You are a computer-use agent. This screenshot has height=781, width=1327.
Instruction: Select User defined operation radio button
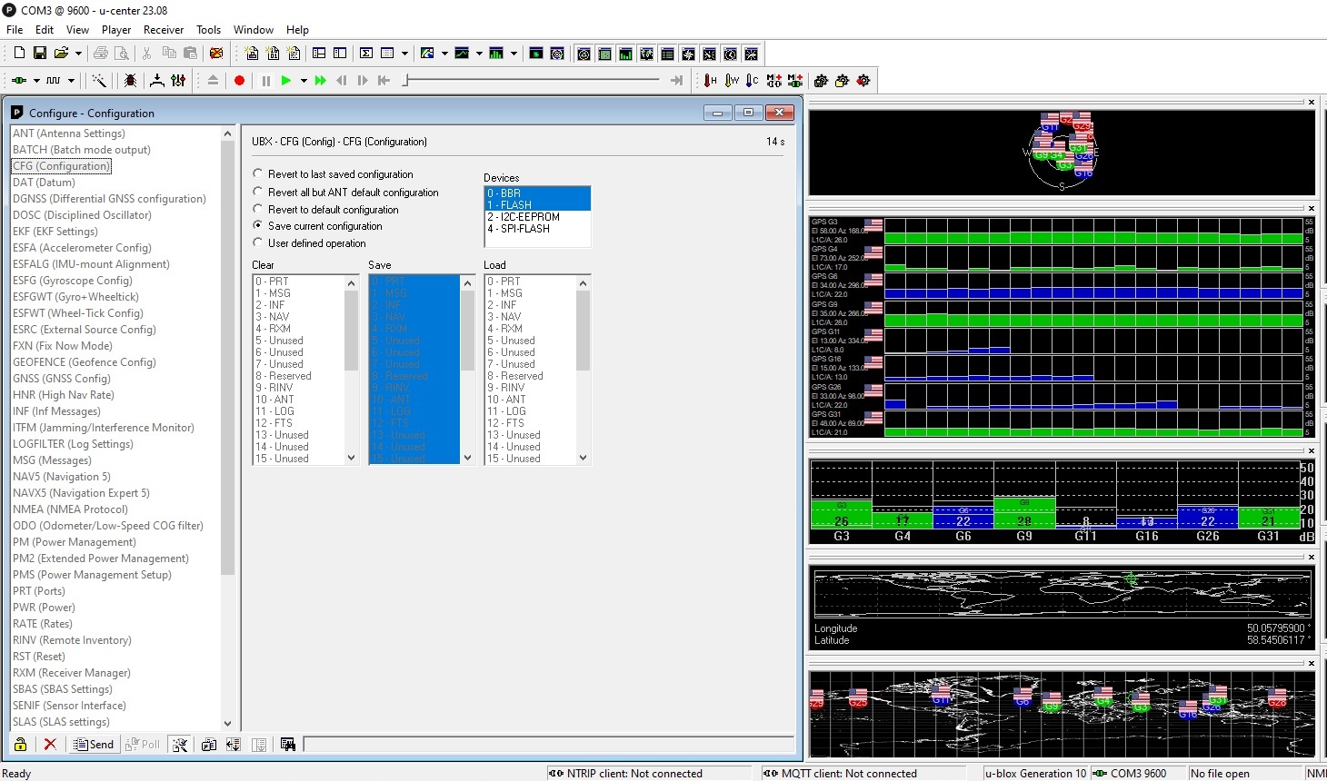[258, 242]
